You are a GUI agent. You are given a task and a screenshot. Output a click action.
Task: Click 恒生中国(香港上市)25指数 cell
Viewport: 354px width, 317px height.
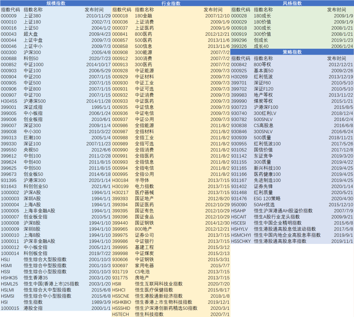[51, 284]
